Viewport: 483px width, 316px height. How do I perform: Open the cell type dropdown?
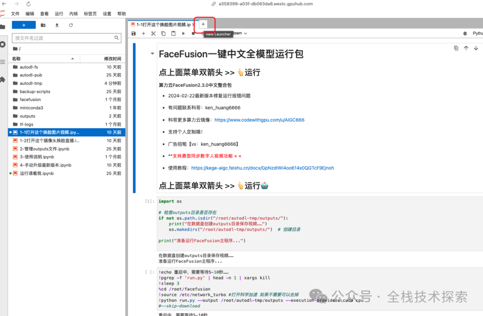[241, 33]
